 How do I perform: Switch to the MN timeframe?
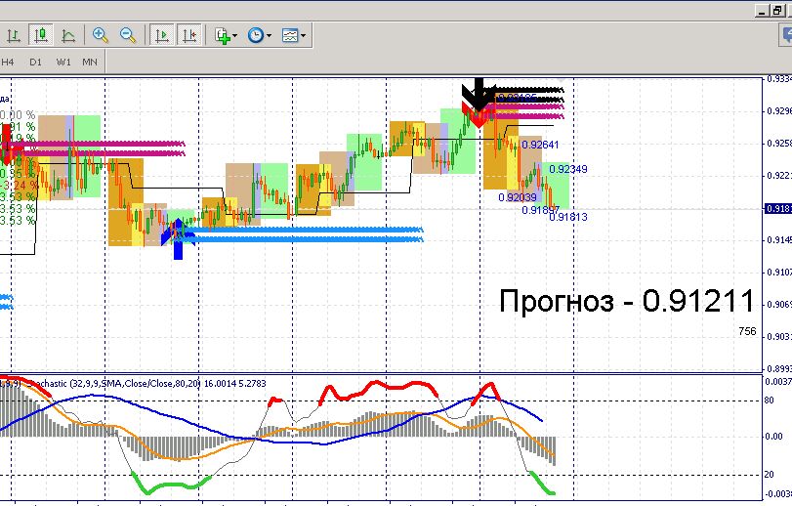coord(90,63)
